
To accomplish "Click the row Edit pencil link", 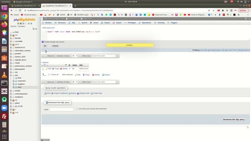I will (49, 69).
